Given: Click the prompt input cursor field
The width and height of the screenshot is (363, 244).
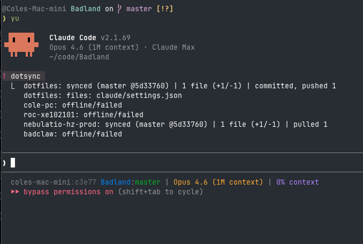Looking at the screenshot, I should coord(183,163).
